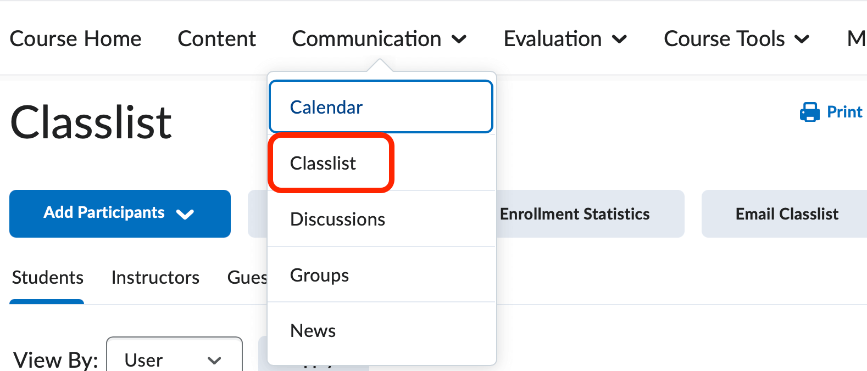
Task: Switch to the Instructors tab
Action: (x=155, y=277)
